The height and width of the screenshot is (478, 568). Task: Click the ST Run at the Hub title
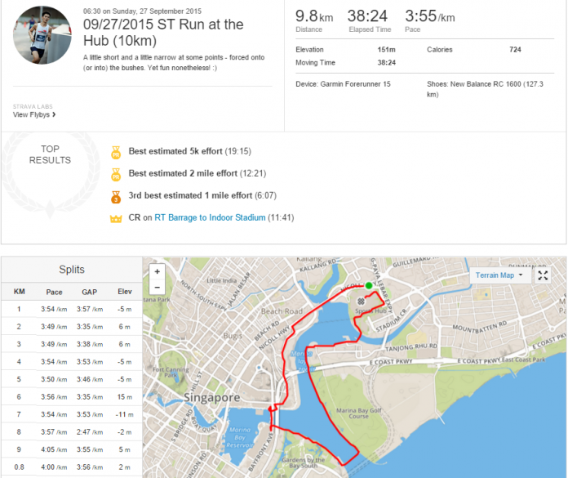[163, 33]
